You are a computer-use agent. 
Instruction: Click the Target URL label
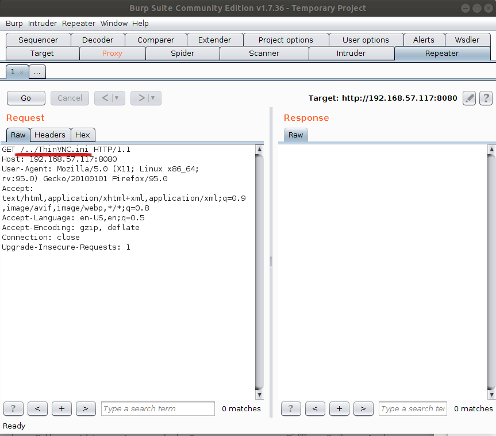coord(383,98)
